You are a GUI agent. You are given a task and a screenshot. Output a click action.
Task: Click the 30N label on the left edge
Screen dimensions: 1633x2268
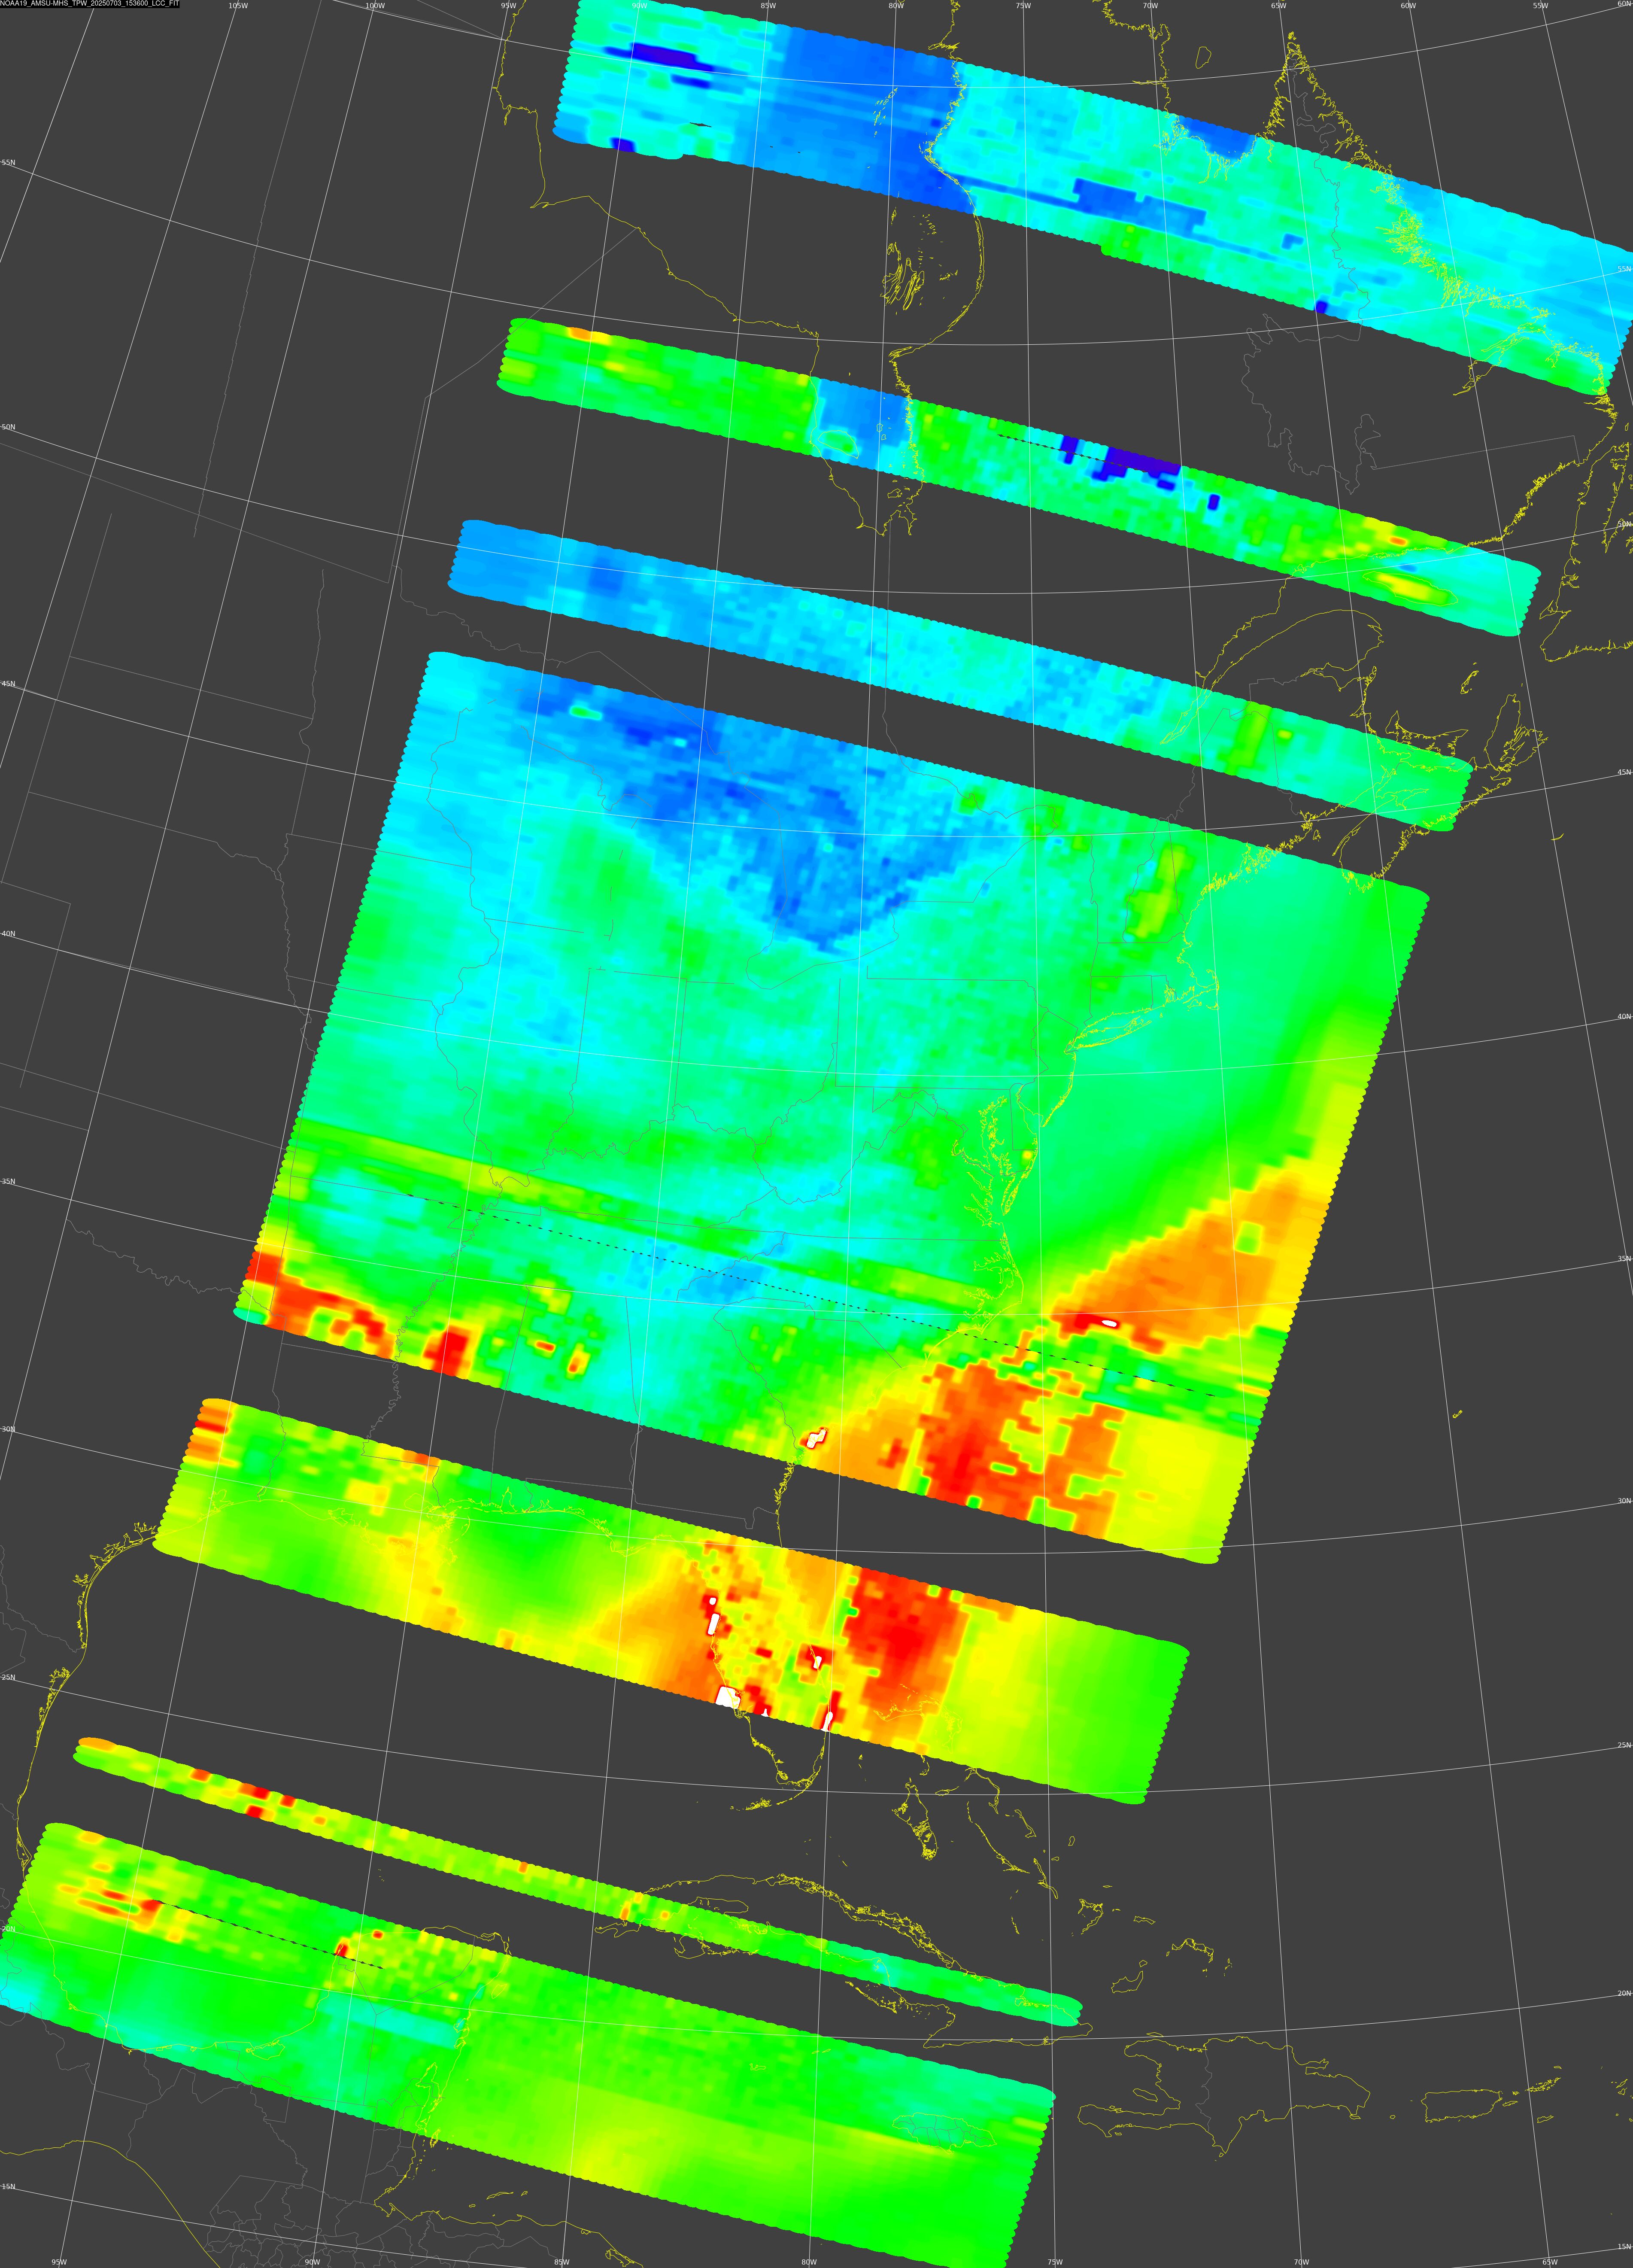(8, 1429)
